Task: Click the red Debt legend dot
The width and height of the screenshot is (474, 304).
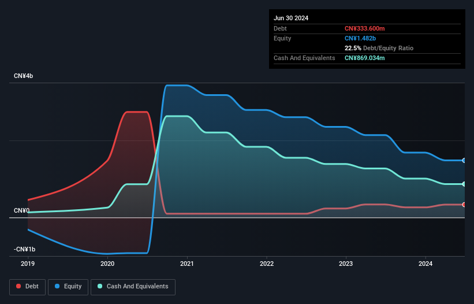Action: tap(18, 286)
